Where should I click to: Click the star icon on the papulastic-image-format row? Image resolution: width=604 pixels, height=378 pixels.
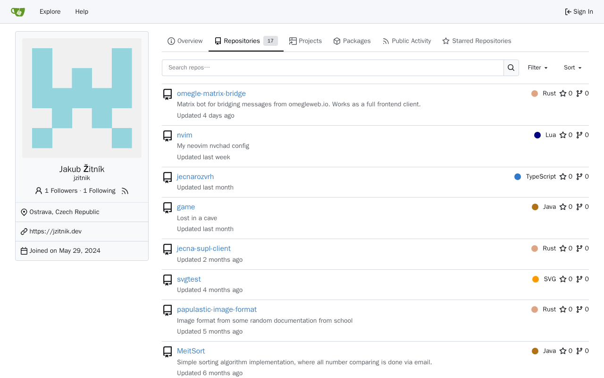[563, 309]
